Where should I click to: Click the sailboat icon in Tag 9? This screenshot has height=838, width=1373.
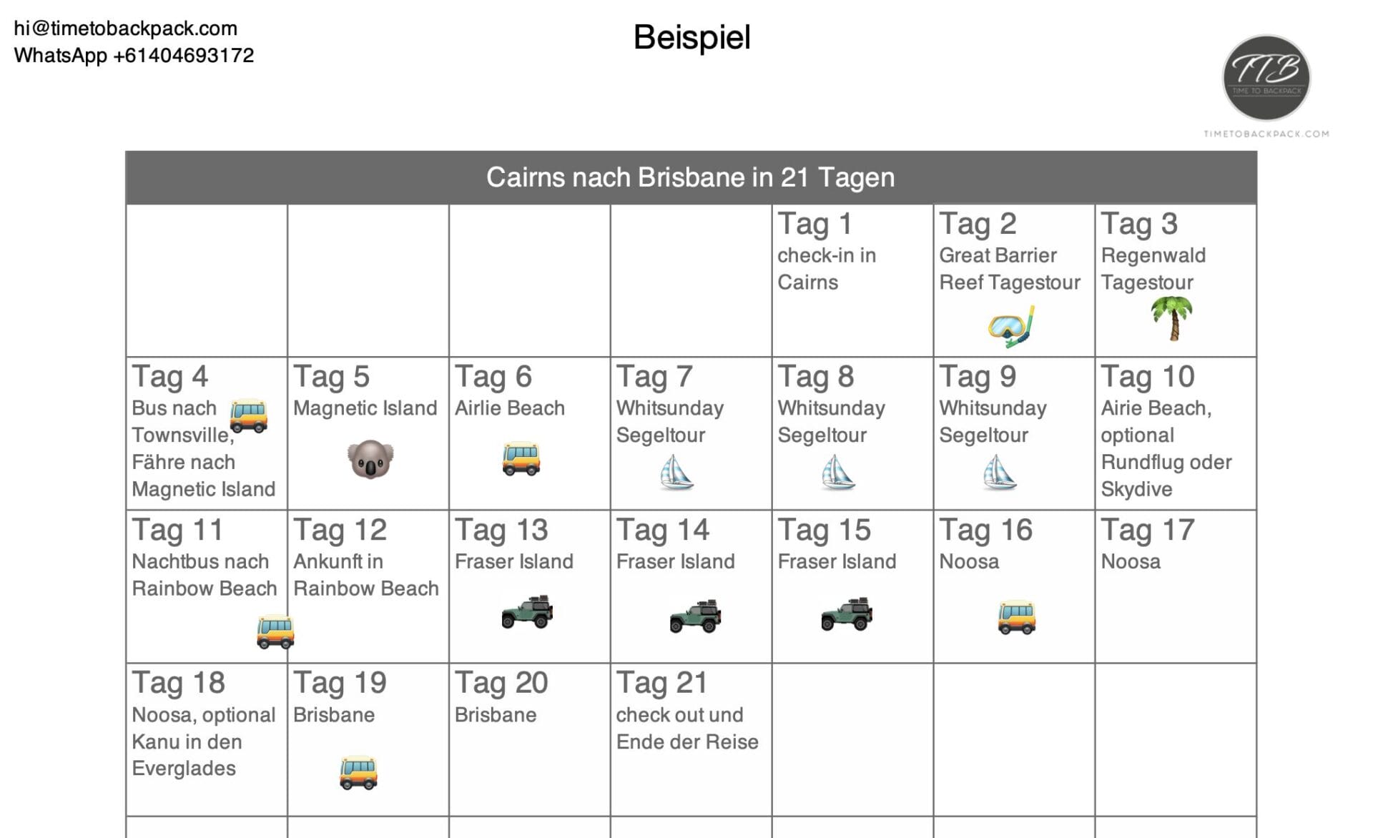coord(999,473)
